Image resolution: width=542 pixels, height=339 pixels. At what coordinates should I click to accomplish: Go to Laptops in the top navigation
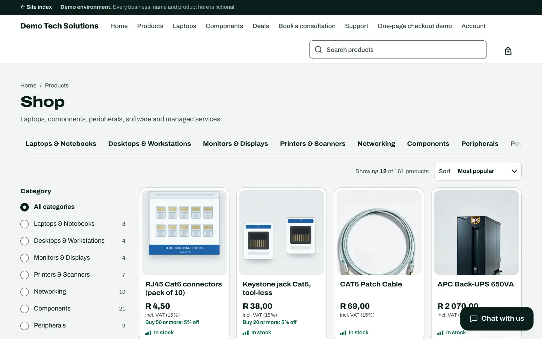coord(184,26)
